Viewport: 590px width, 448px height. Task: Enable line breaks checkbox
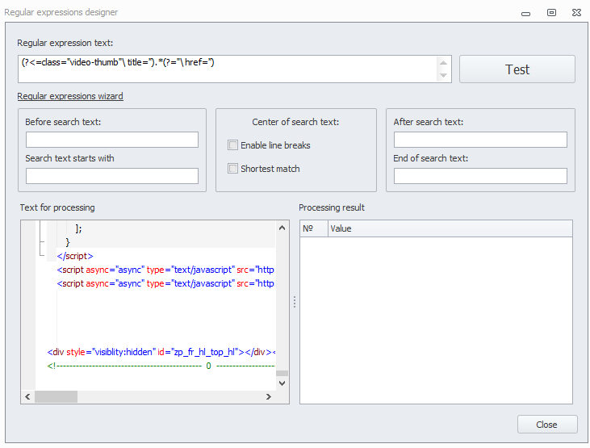pos(233,145)
